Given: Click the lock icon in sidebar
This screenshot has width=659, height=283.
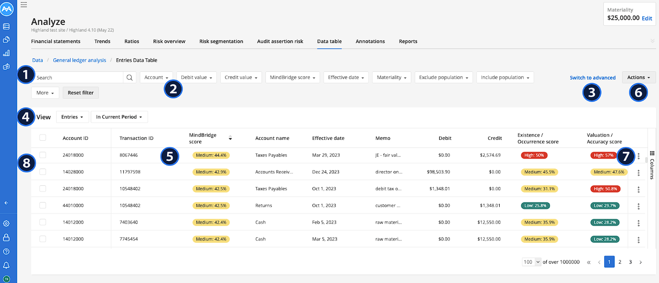Looking at the screenshot, I should [7, 238].
